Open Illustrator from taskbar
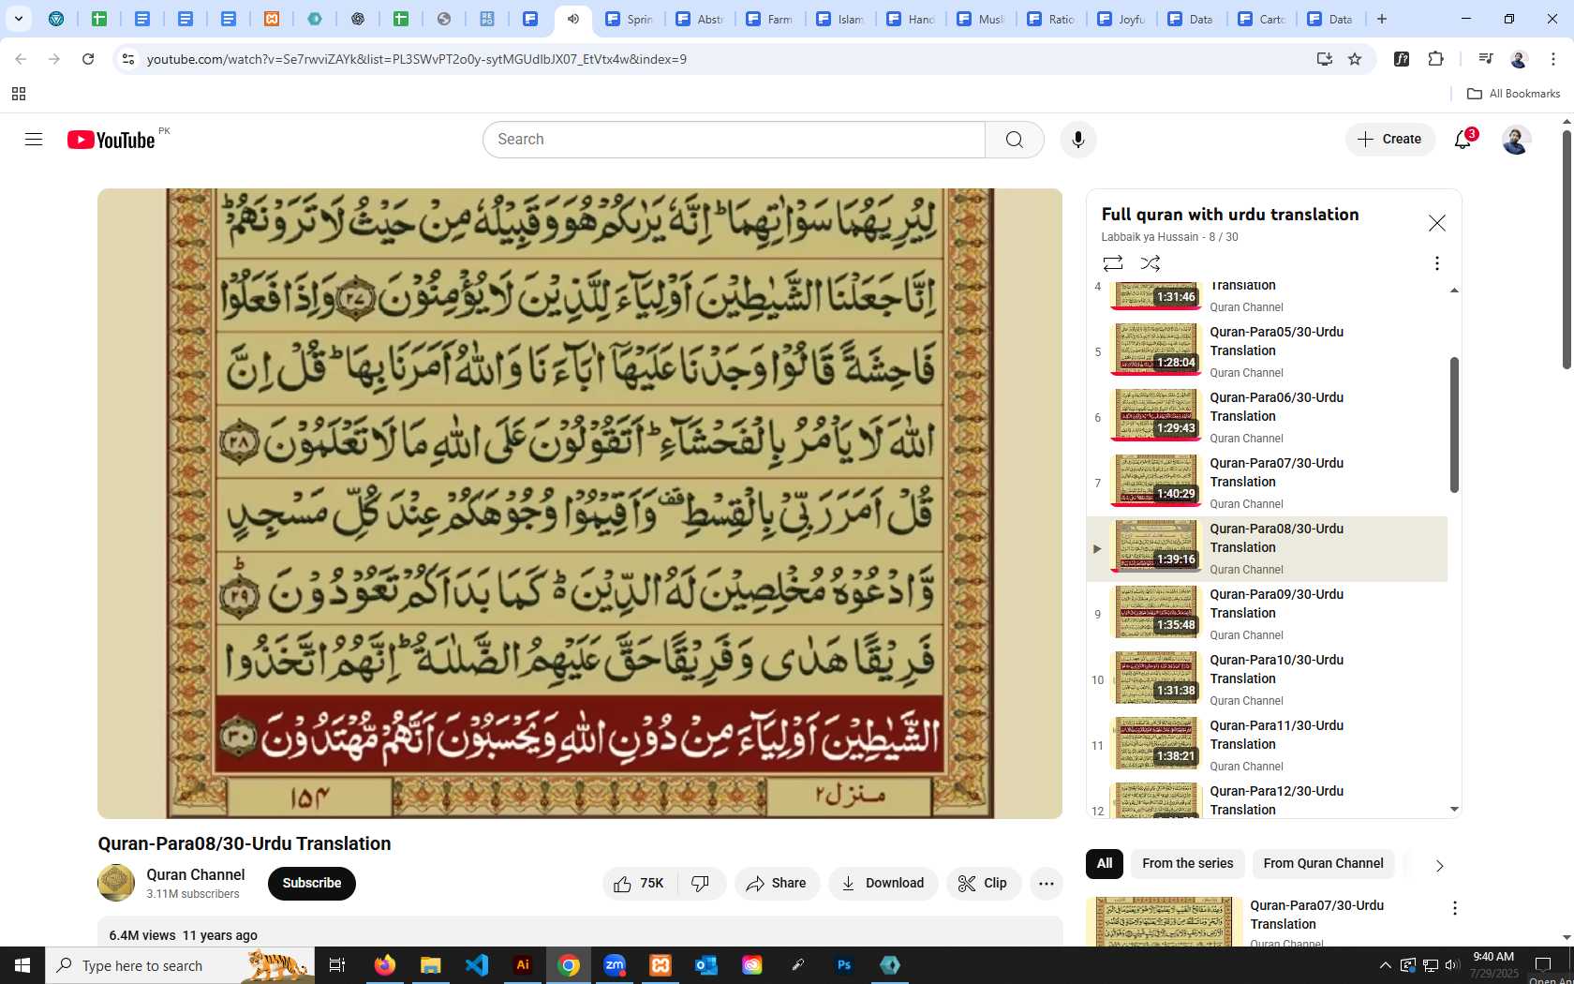Viewport: 1574px width, 984px height. click(x=523, y=965)
